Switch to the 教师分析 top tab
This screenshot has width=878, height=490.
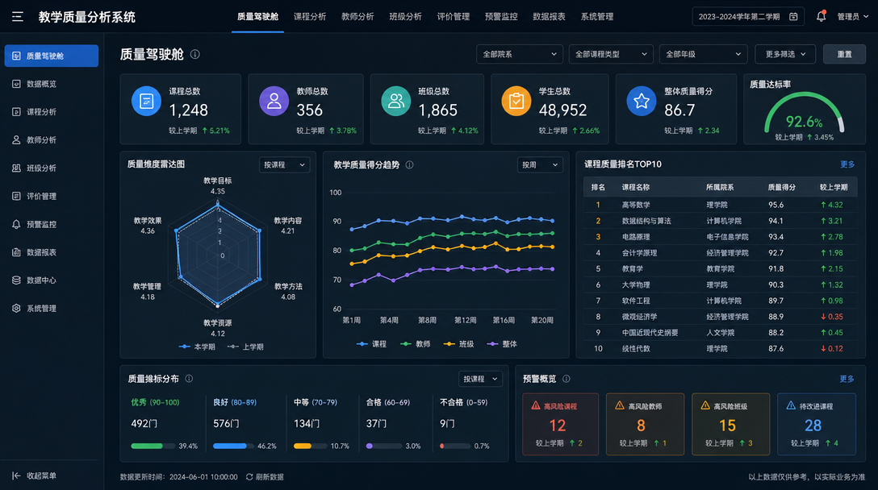357,17
